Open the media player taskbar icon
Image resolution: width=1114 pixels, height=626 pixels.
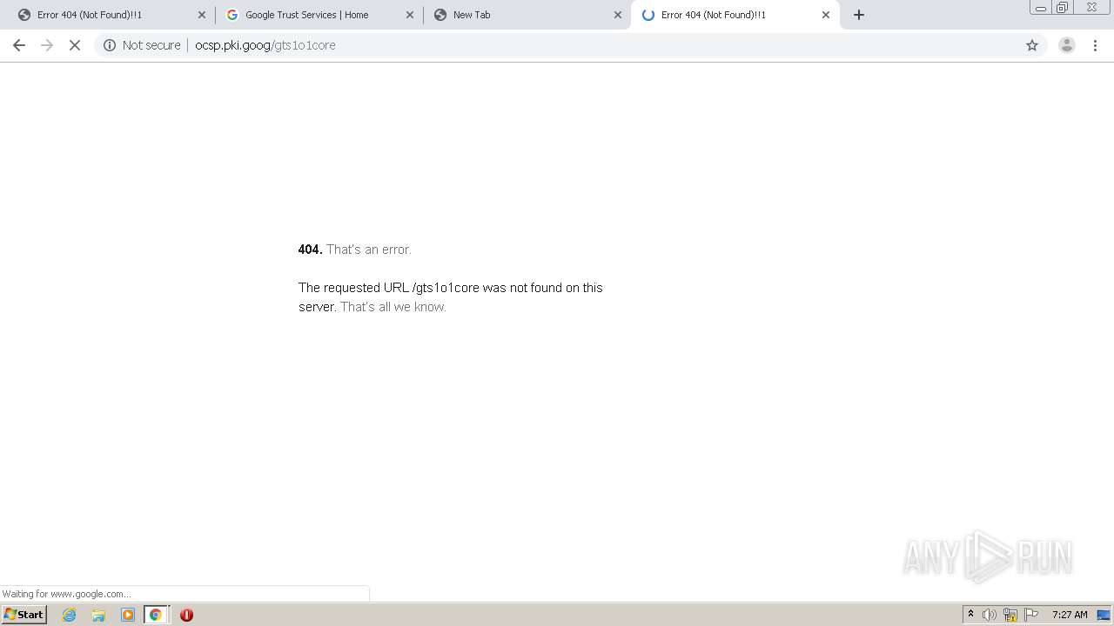(128, 615)
